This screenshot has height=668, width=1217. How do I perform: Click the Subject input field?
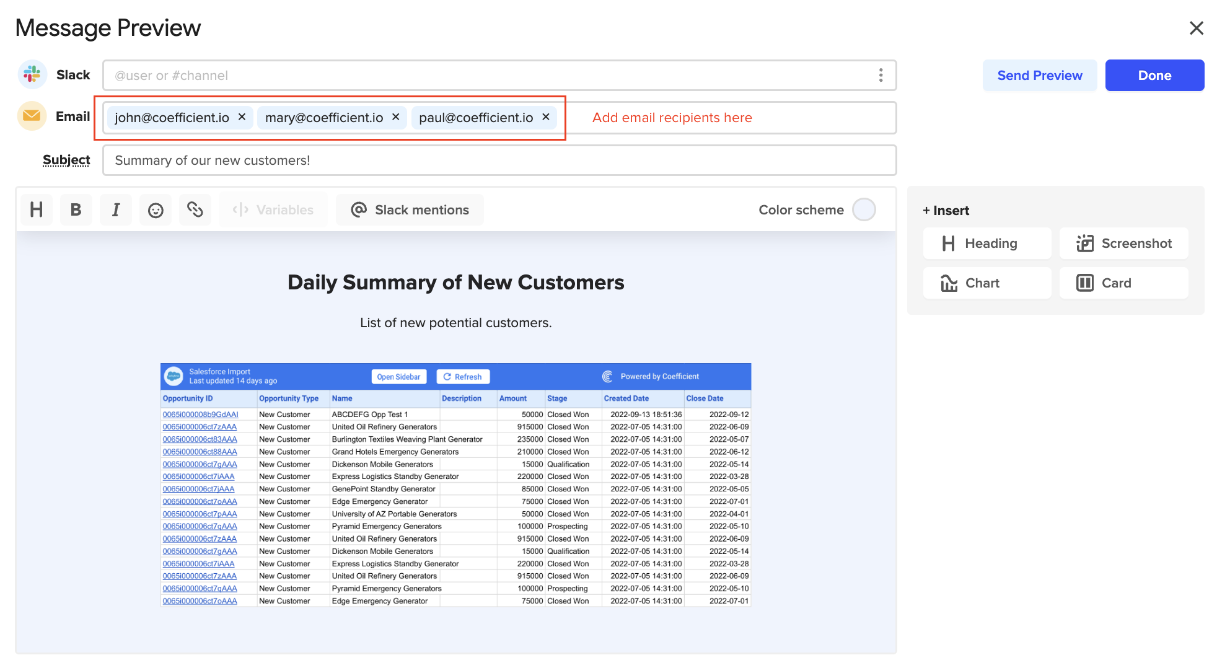click(499, 160)
